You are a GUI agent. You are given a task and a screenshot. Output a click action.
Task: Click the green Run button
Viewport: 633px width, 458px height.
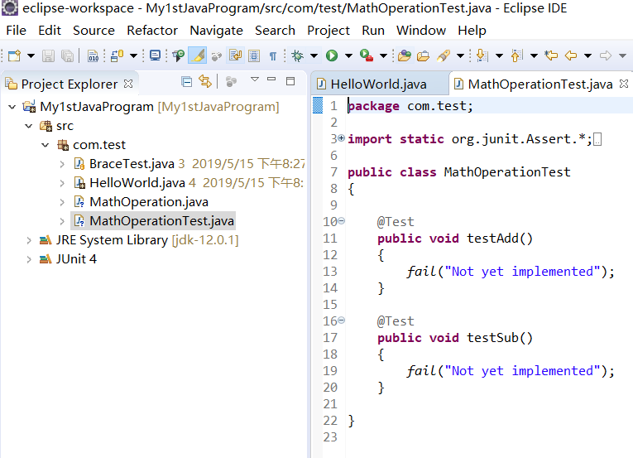pyautogui.click(x=332, y=55)
